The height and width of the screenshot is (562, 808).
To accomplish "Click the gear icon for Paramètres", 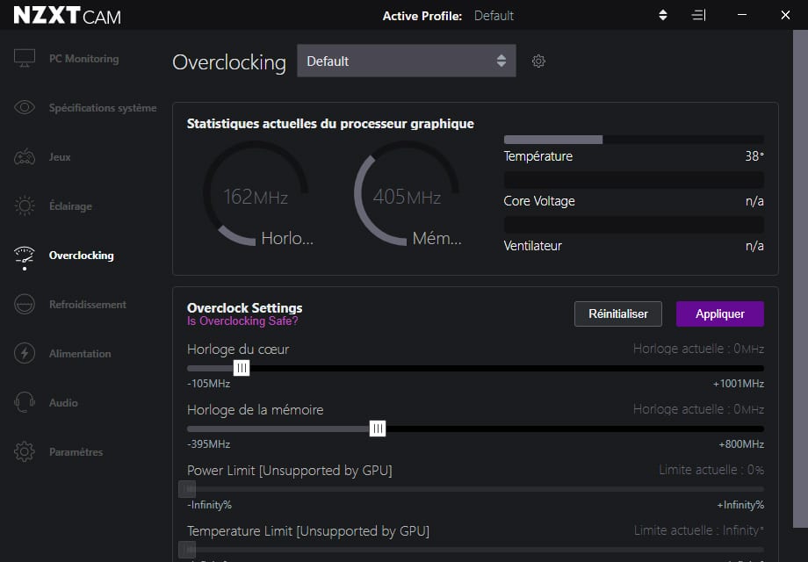I will click(x=25, y=451).
